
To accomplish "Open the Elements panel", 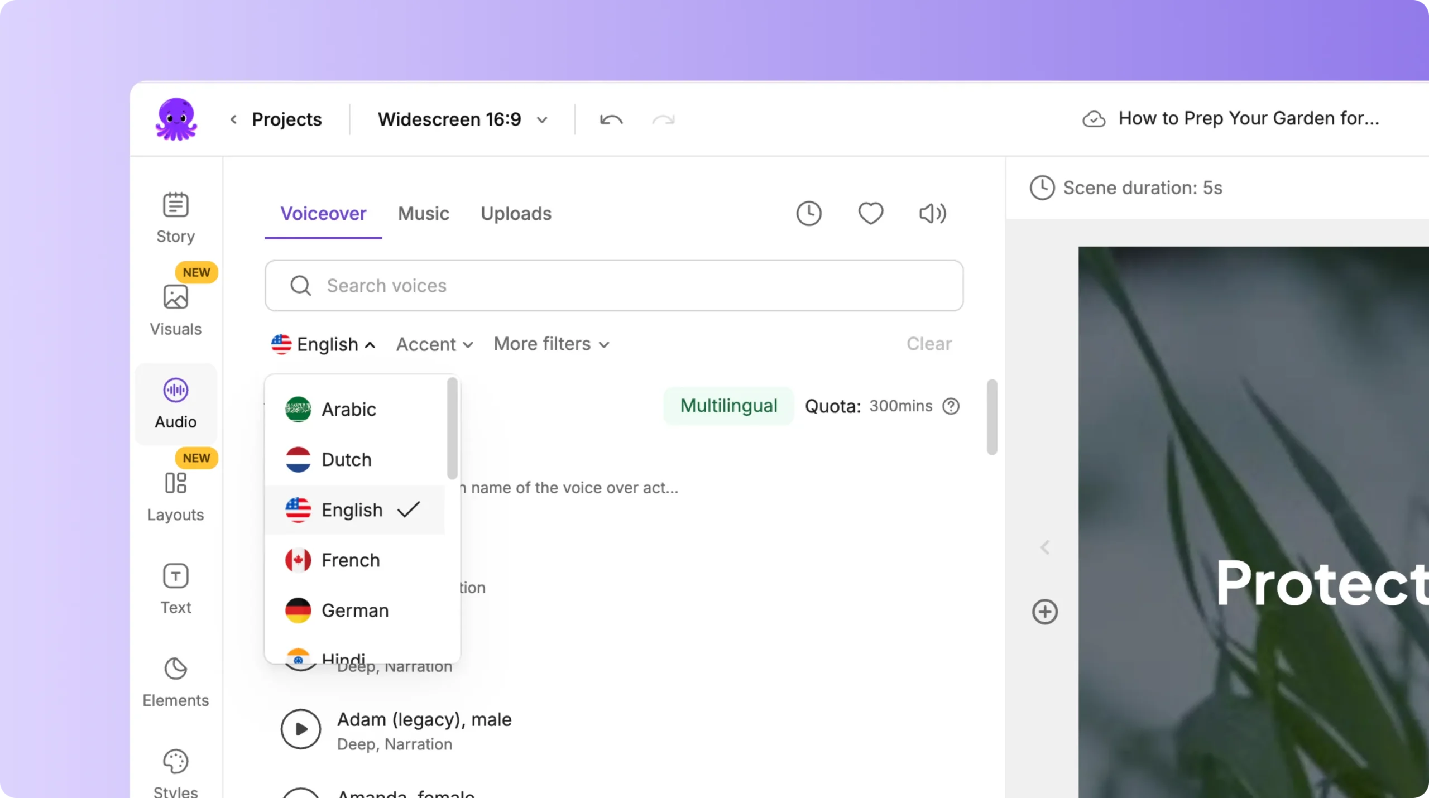I will tap(175, 681).
